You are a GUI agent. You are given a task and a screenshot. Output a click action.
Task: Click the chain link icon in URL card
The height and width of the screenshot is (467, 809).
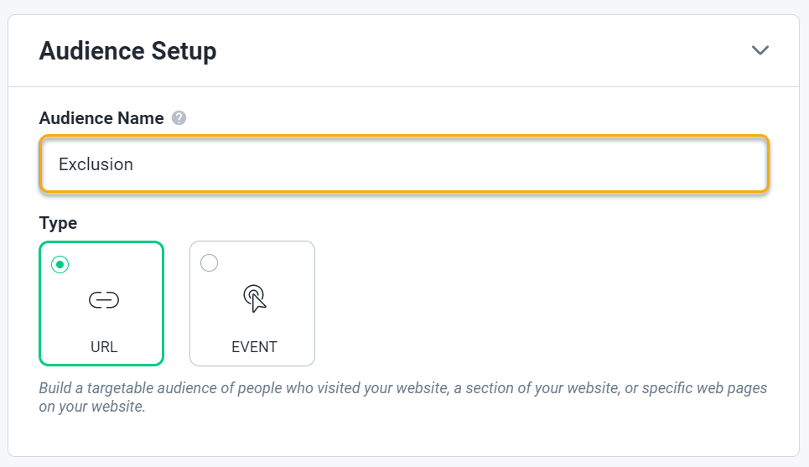point(104,299)
